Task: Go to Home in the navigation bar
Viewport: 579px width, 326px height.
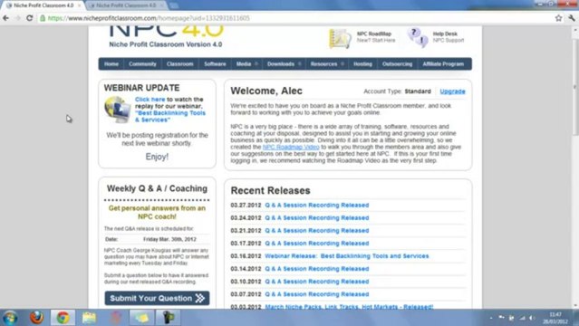Action: click(111, 64)
